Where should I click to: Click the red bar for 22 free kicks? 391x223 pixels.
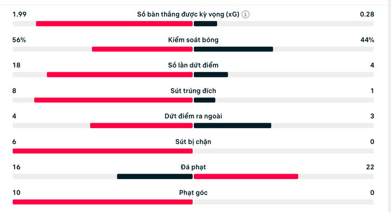(x=246, y=176)
